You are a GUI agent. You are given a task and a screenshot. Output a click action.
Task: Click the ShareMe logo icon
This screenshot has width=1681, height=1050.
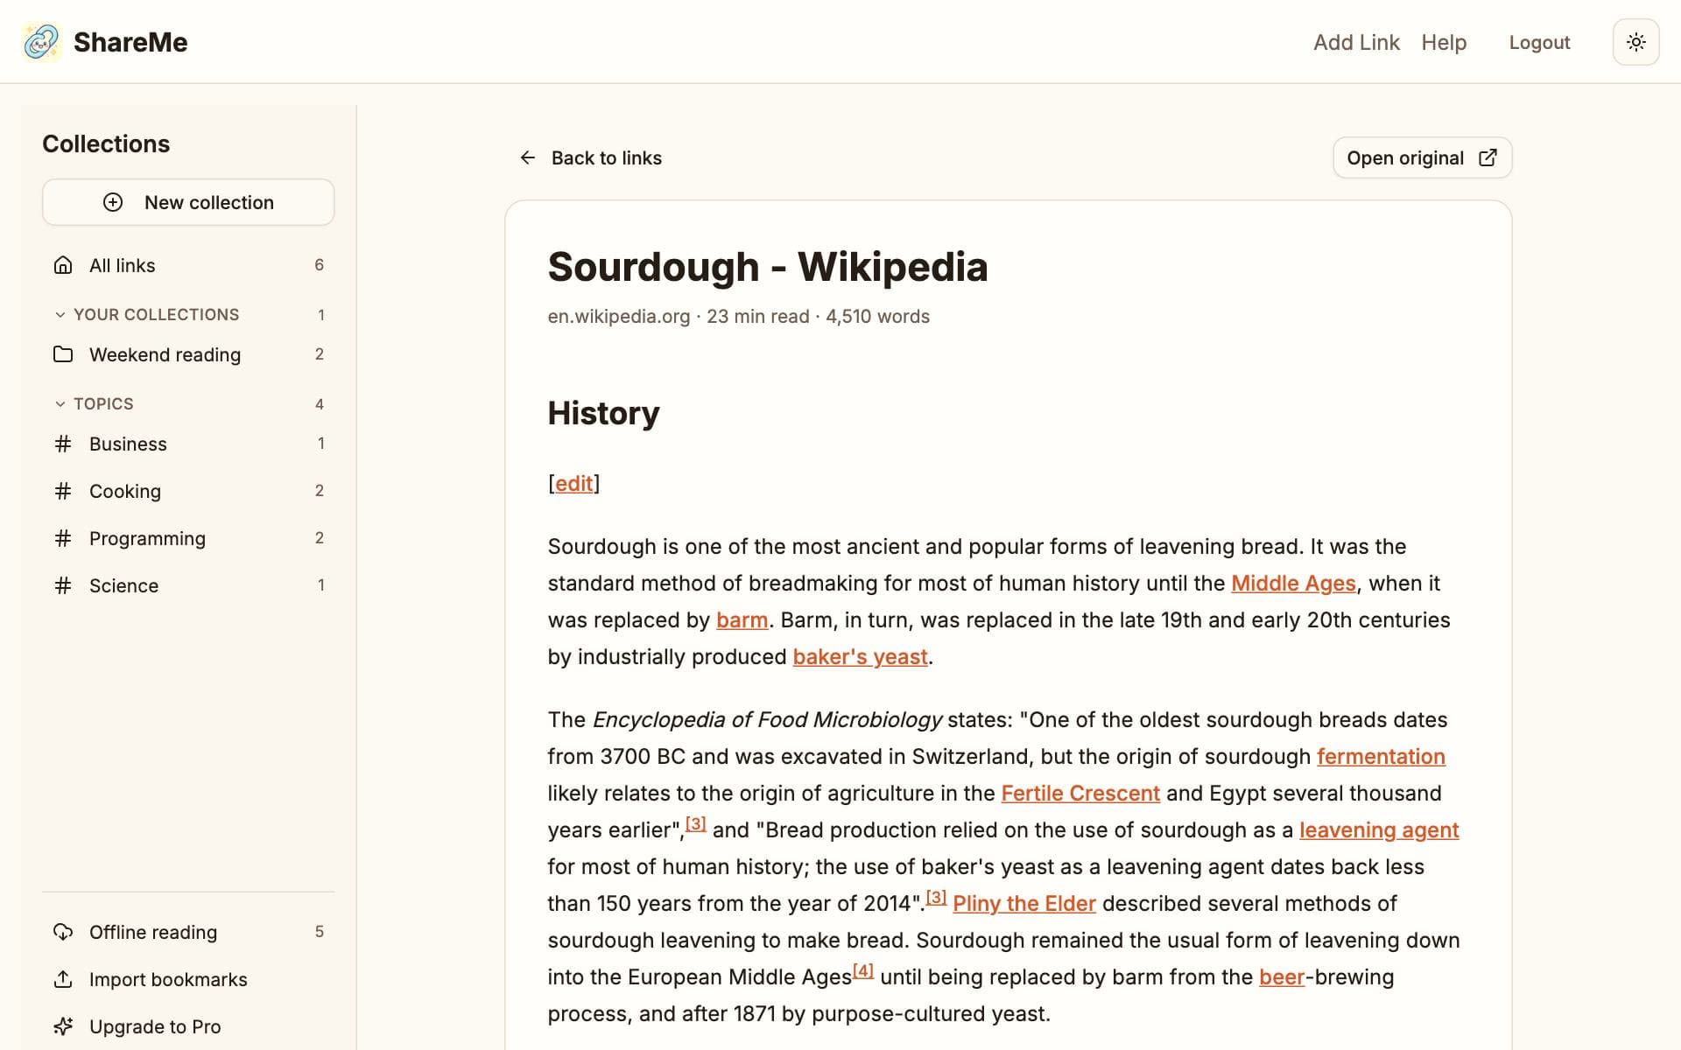point(41,42)
